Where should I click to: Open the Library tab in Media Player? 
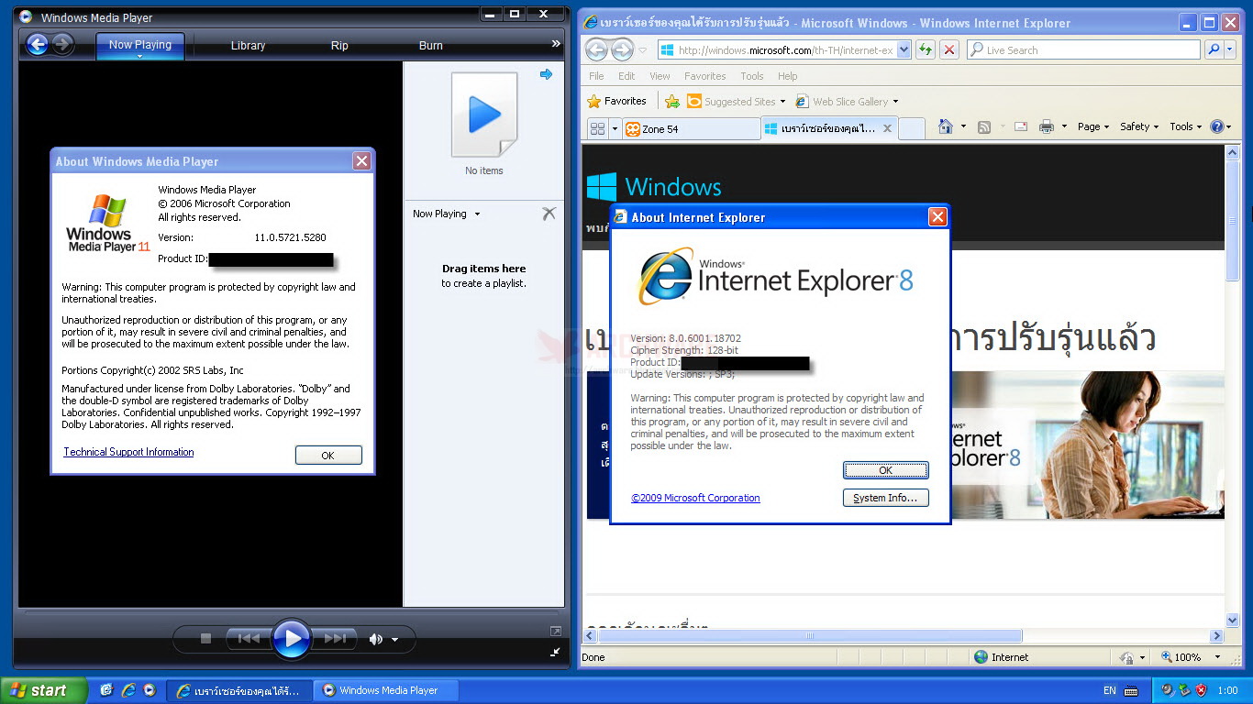click(248, 46)
